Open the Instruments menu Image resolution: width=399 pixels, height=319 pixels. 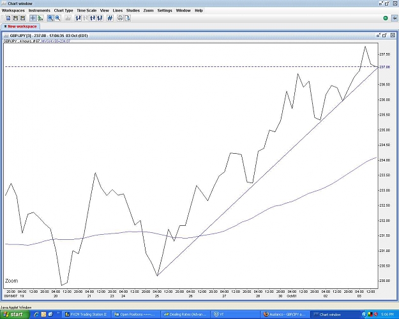40,10
